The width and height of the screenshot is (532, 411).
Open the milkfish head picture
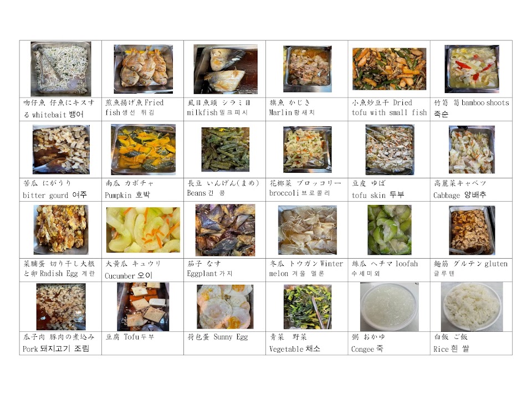pos(226,69)
